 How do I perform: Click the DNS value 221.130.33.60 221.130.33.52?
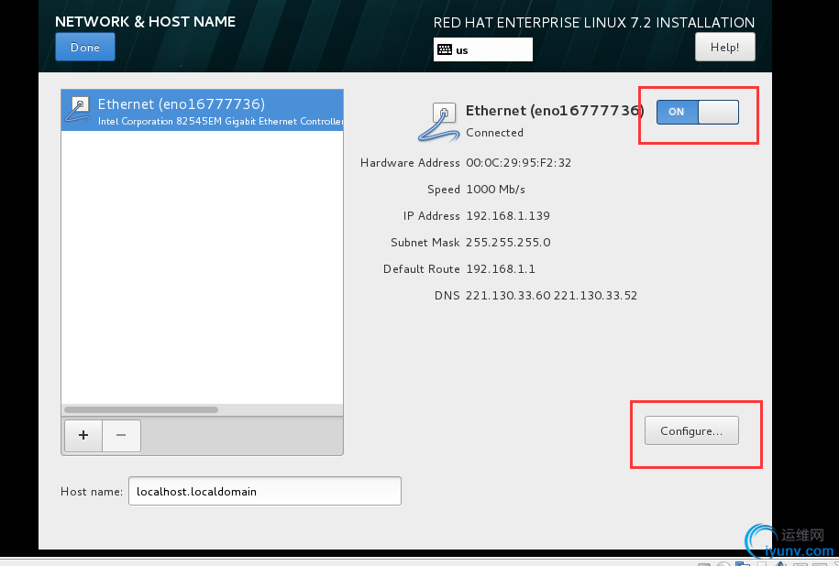click(x=552, y=296)
